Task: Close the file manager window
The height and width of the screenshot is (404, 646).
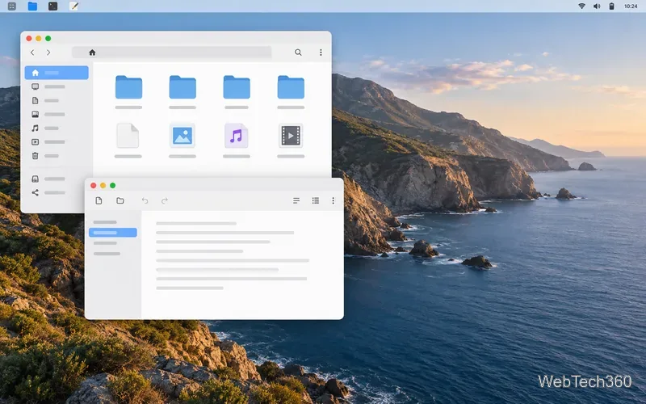Action: [x=29, y=38]
